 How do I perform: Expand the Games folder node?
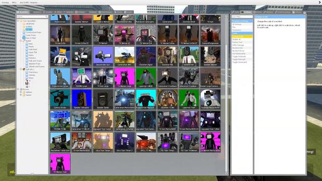(21, 95)
